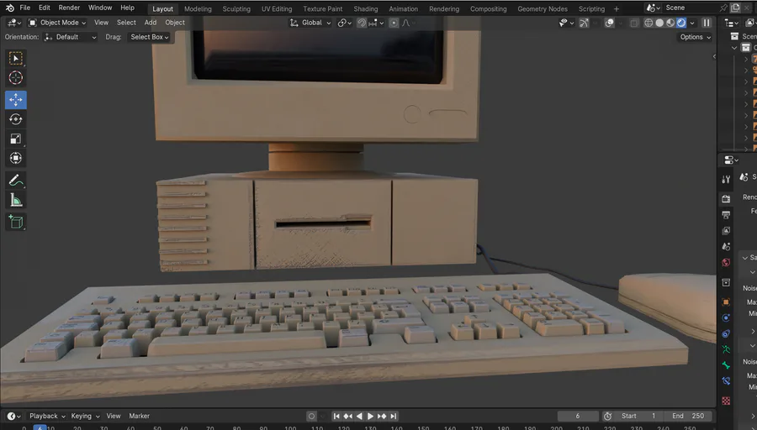Open Global transform orientation dropdown
Screen dimensions: 757x430
pyautogui.click(x=310, y=23)
